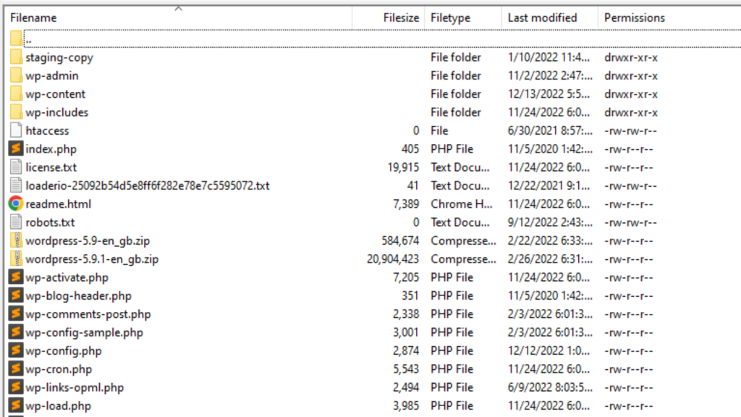The height and width of the screenshot is (417, 741).
Task: Select the parent directory '..' row
Action: [382, 39]
